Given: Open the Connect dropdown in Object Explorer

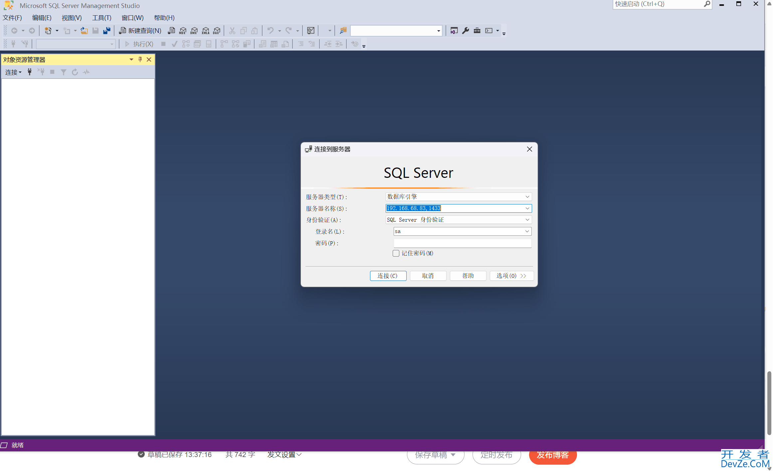Looking at the screenshot, I should [13, 72].
